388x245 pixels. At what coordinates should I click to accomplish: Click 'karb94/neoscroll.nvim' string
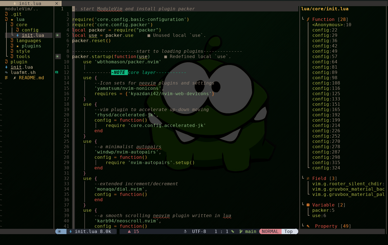coord(127,221)
